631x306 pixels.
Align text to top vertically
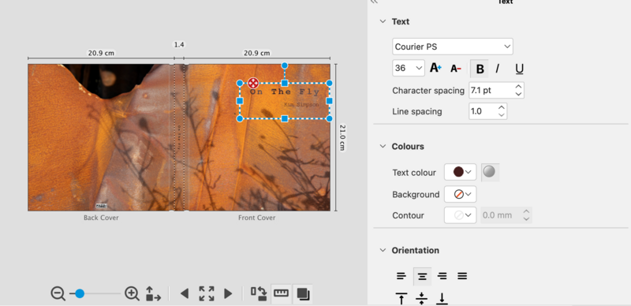pyautogui.click(x=401, y=299)
